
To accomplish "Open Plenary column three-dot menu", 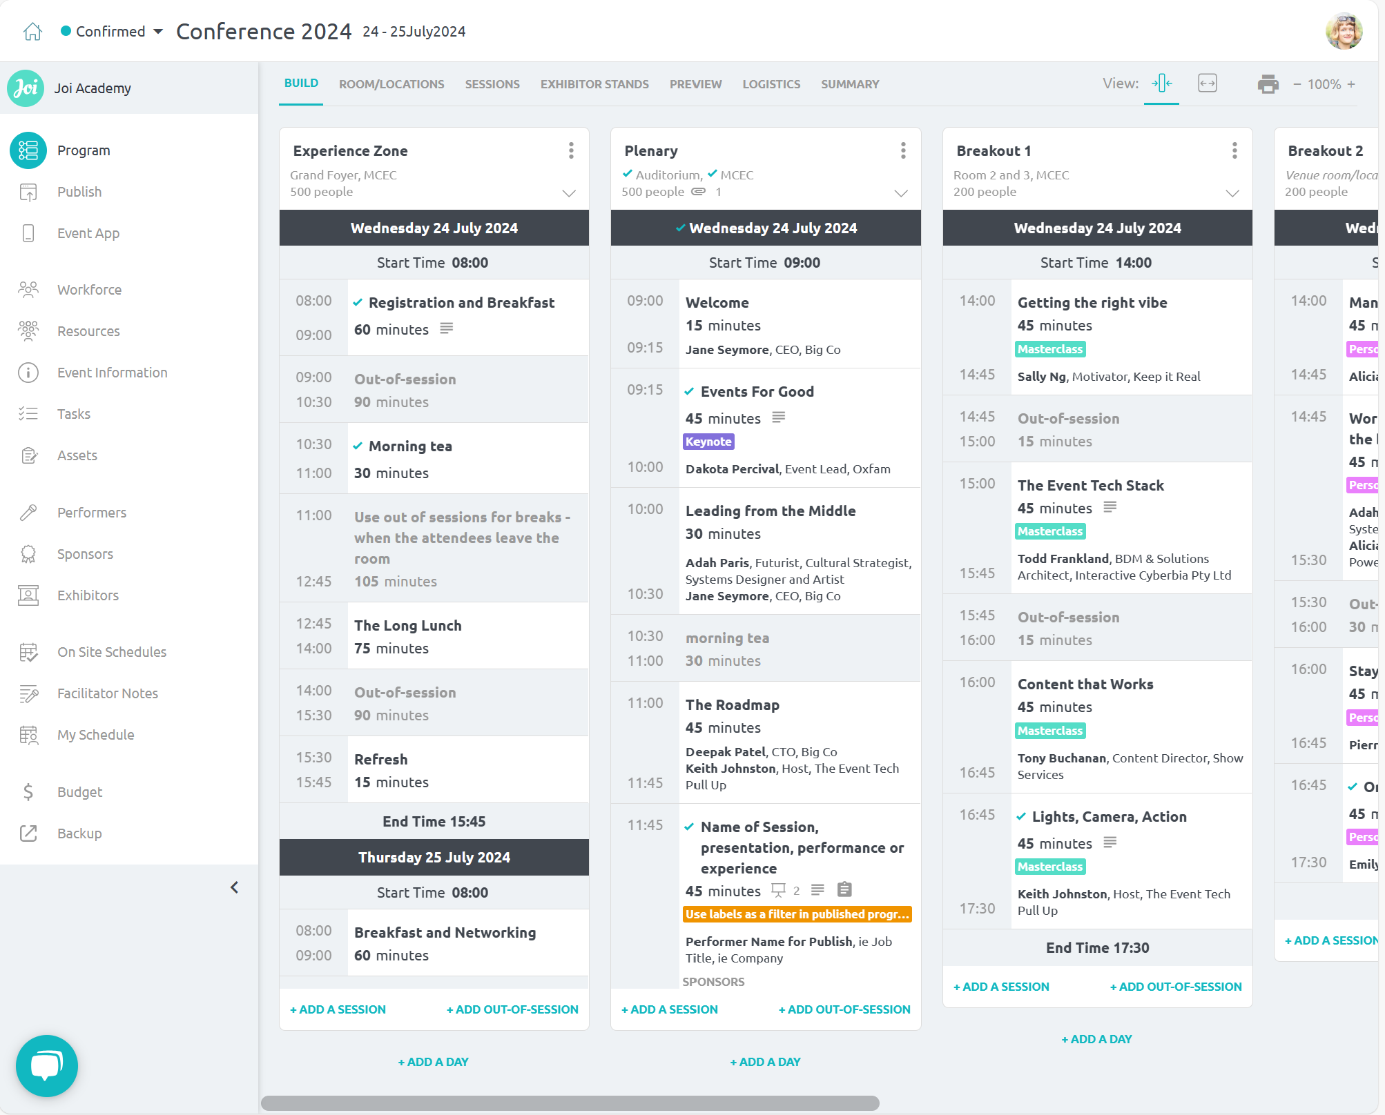I will (903, 150).
